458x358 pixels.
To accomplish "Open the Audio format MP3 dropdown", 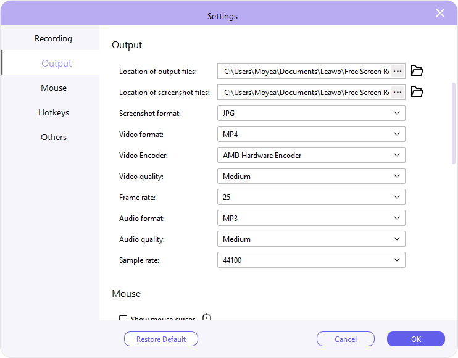I will [311, 219].
